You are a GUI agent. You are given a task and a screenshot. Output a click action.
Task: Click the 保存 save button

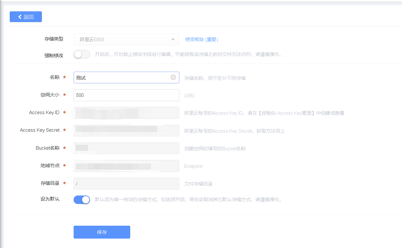[102, 232]
